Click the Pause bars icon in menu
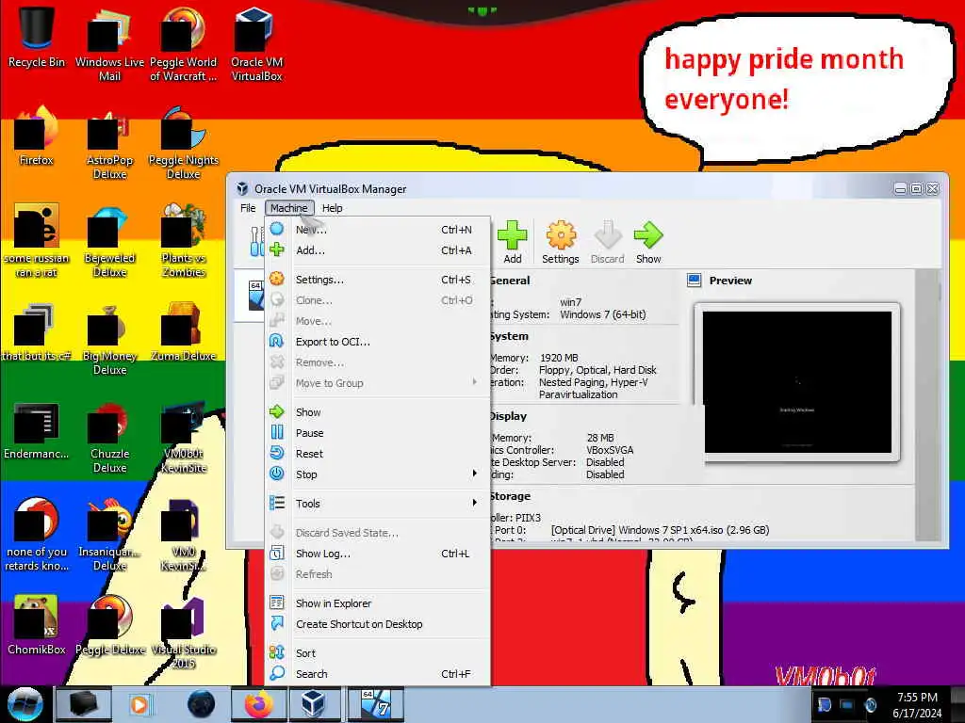 pos(277,432)
